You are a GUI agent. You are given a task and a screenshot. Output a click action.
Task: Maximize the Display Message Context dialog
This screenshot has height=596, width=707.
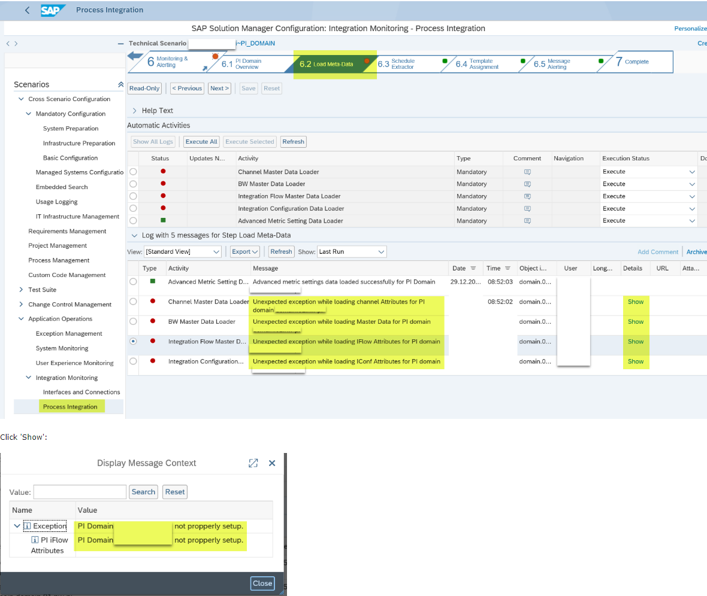pos(253,463)
